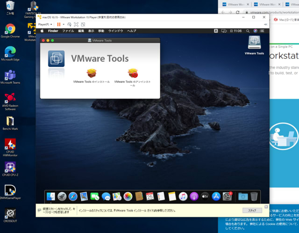Pause the virtual machine
This screenshot has width=299, height=233.
[x=59, y=24]
